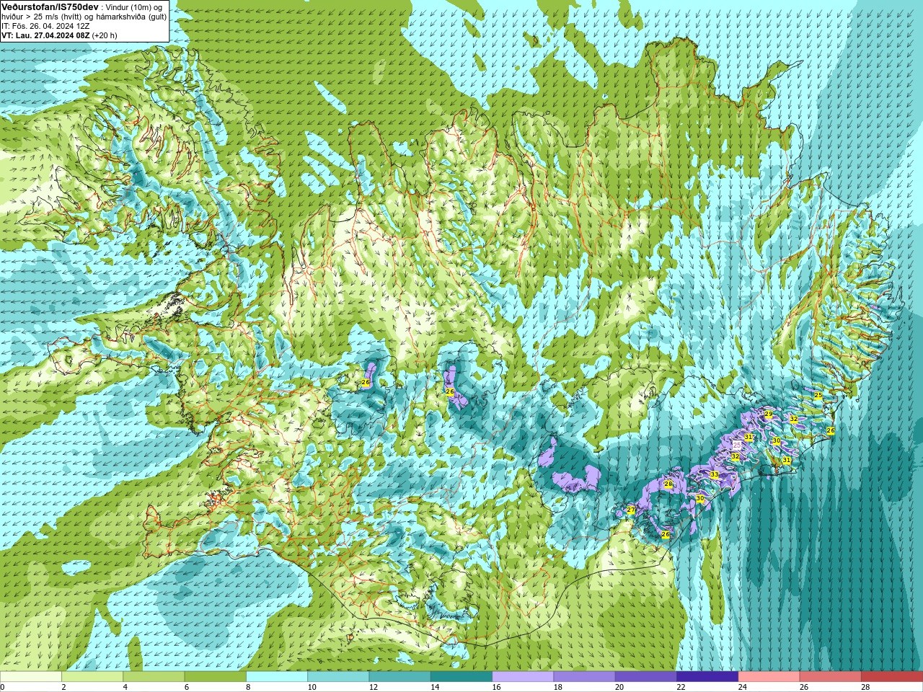This screenshot has width=923, height=692.
Task: Select the 14–16 m/s dark teal legend swatch
Action: 461,677
